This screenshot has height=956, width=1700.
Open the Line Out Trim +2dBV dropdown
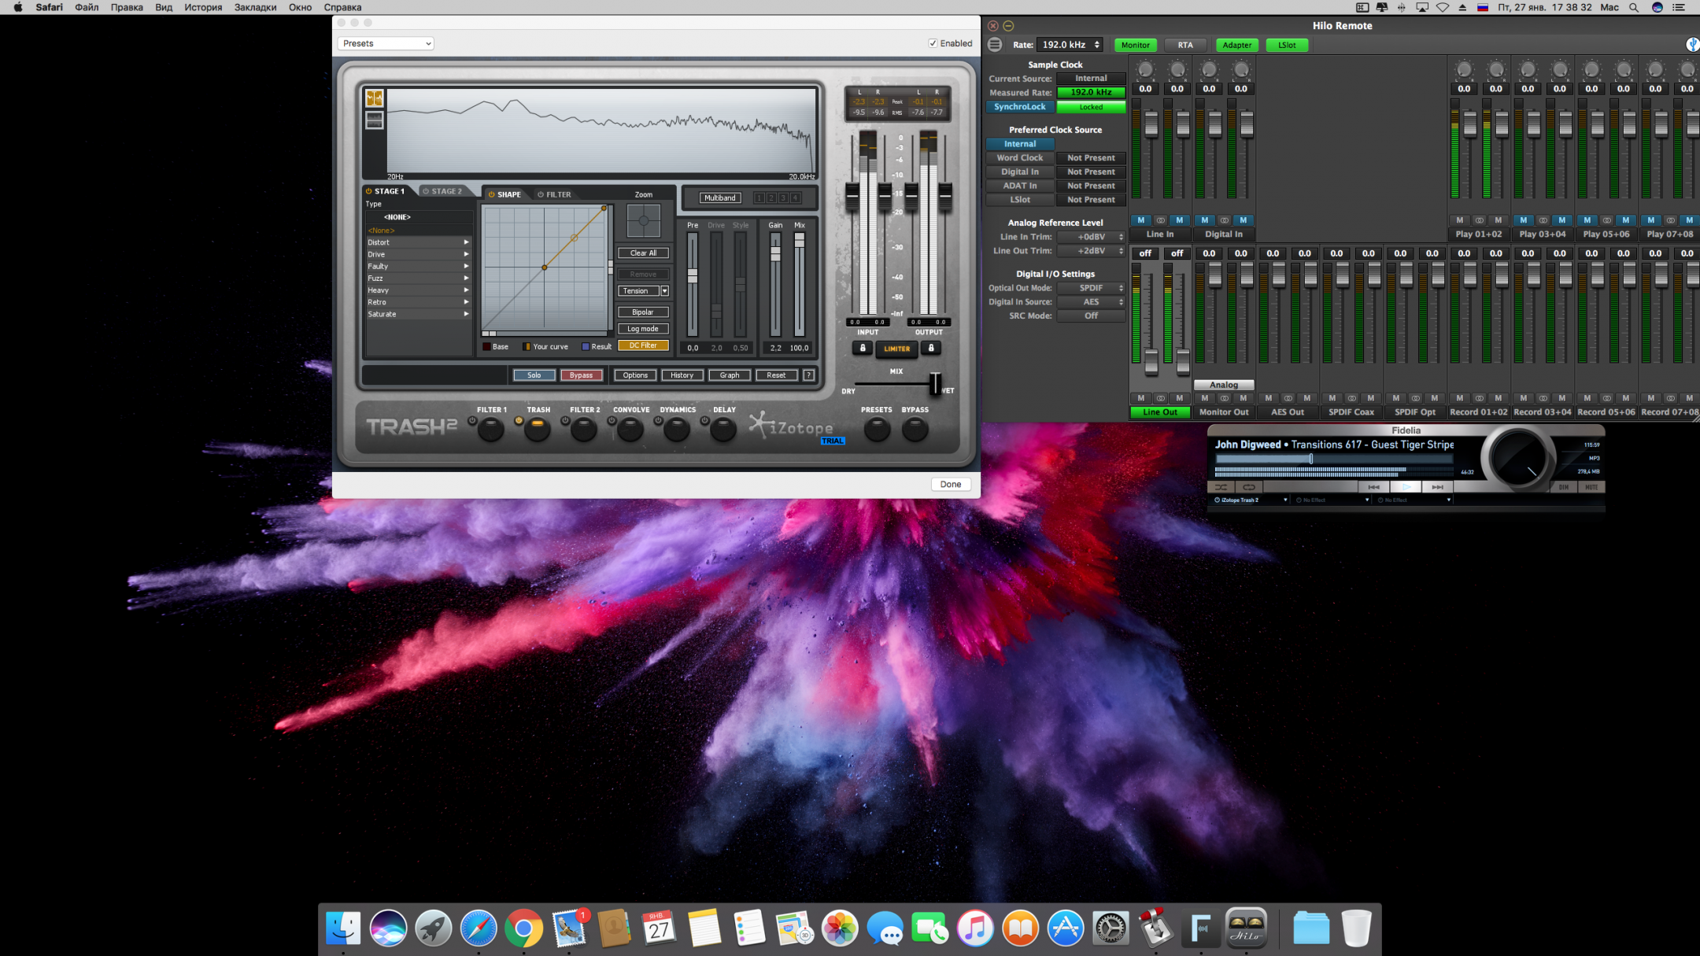[x=1092, y=251]
